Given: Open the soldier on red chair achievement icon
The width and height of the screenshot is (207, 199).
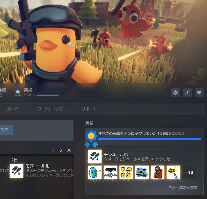Looking at the screenshot, I should point(158,172).
